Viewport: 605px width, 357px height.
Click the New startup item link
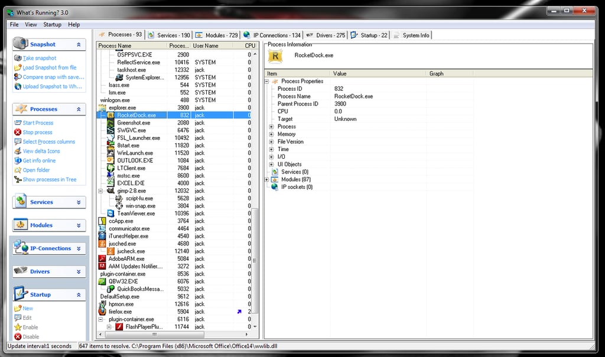(x=28, y=309)
